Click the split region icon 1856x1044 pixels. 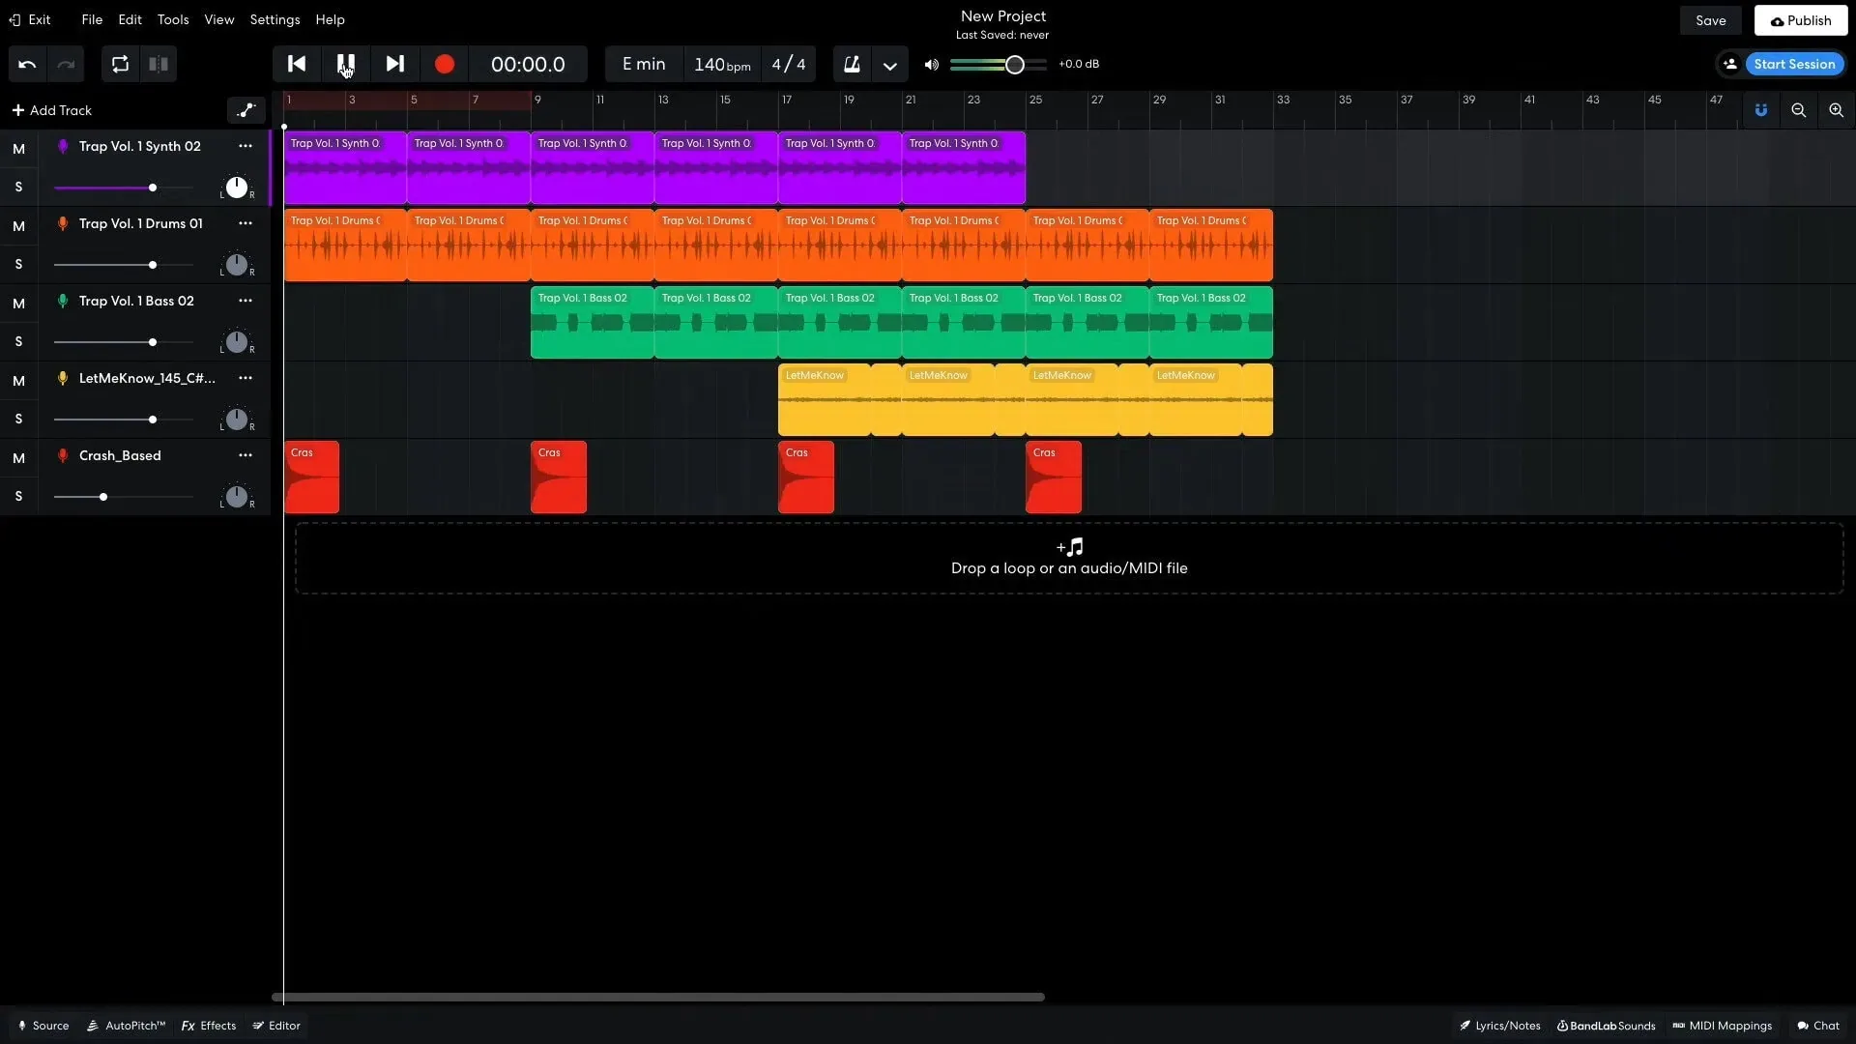[x=159, y=64]
